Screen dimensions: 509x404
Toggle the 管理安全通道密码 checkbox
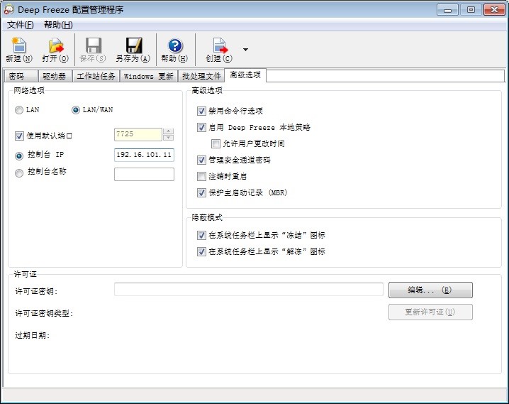tap(201, 160)
